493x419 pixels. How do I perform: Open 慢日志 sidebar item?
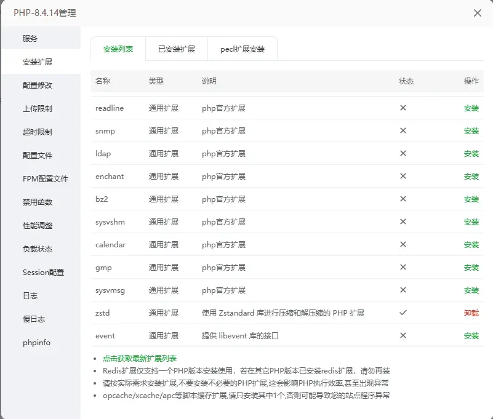pyautogui.click(x=34, y=319)
